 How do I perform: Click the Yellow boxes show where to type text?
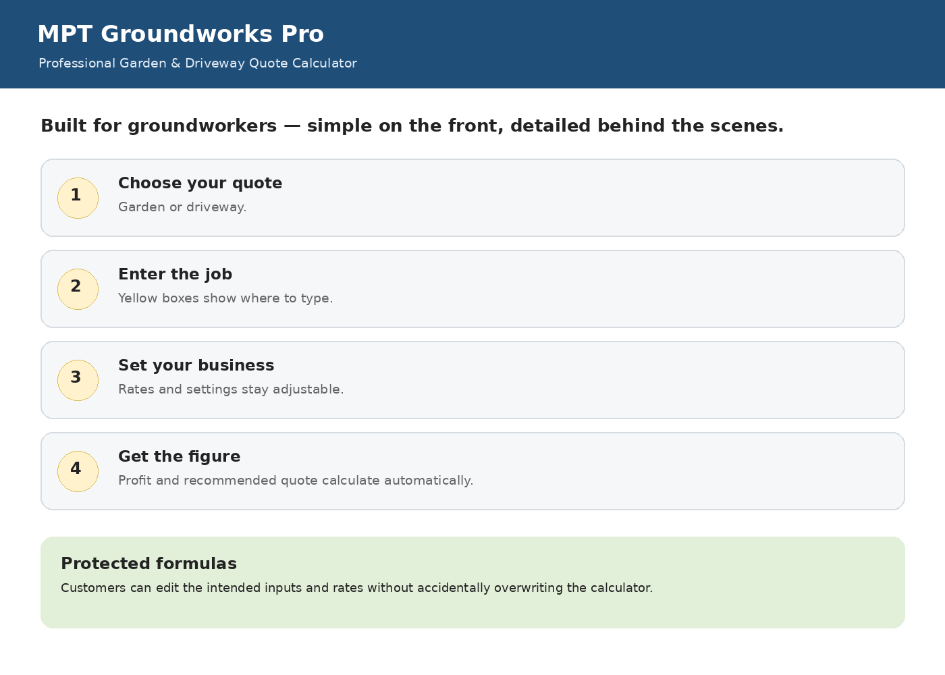tap(225, 298)
